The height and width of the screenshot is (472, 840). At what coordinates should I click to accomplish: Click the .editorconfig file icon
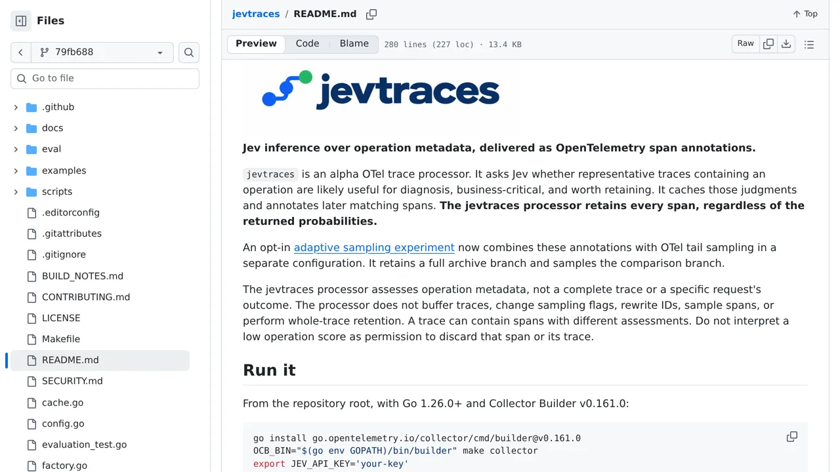(31, 213)
